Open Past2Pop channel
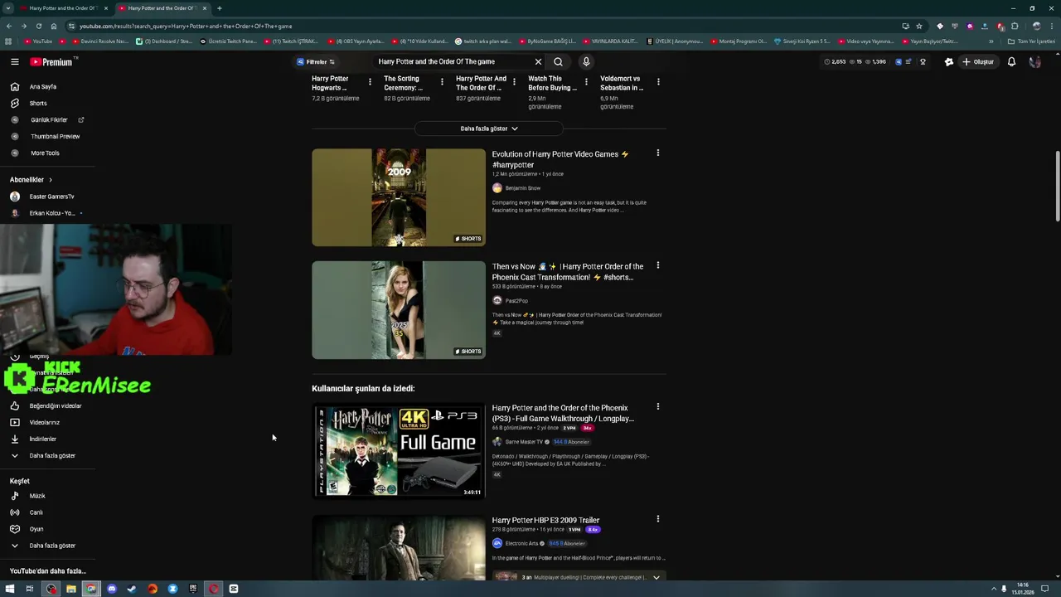The height and width of the screenshot is (597, 1061). pos(516,301)
